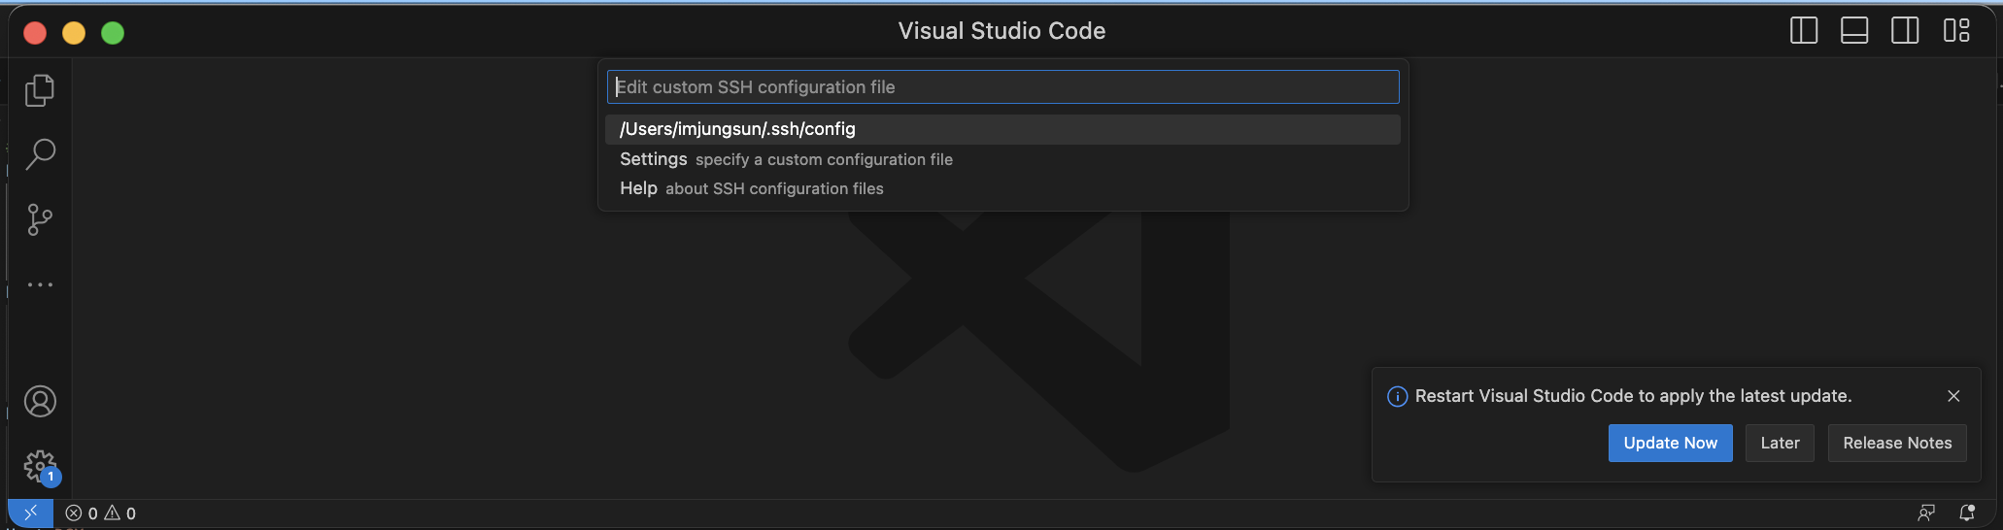This screenshot has height=530, width=2003.
Task: Open the Accounts menu icon
Action: [x=40, y=401]
